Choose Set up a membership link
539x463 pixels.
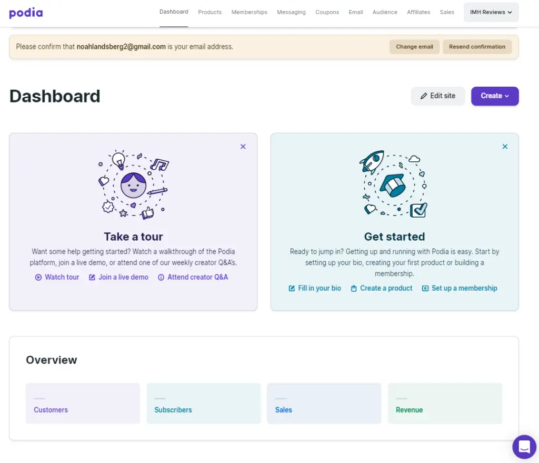click(x=460, y=288)
